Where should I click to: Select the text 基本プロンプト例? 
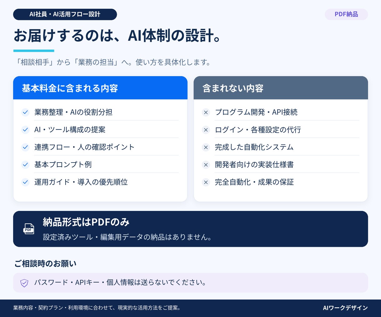[x=63, y=165]
